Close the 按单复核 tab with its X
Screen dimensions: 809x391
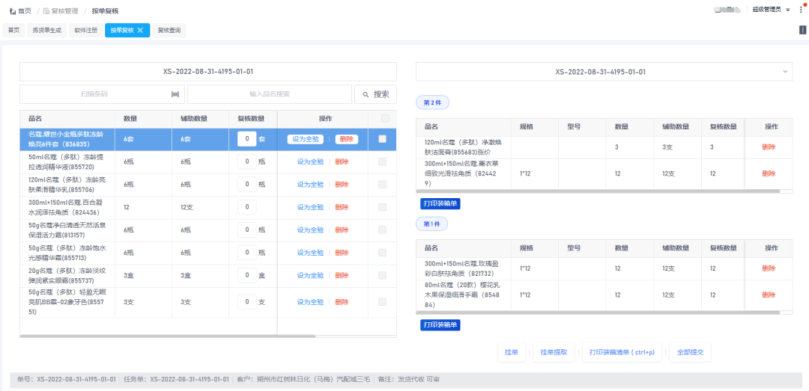(x=140, y=31)
